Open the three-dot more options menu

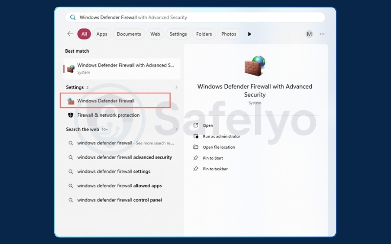(x=322, y=34)
